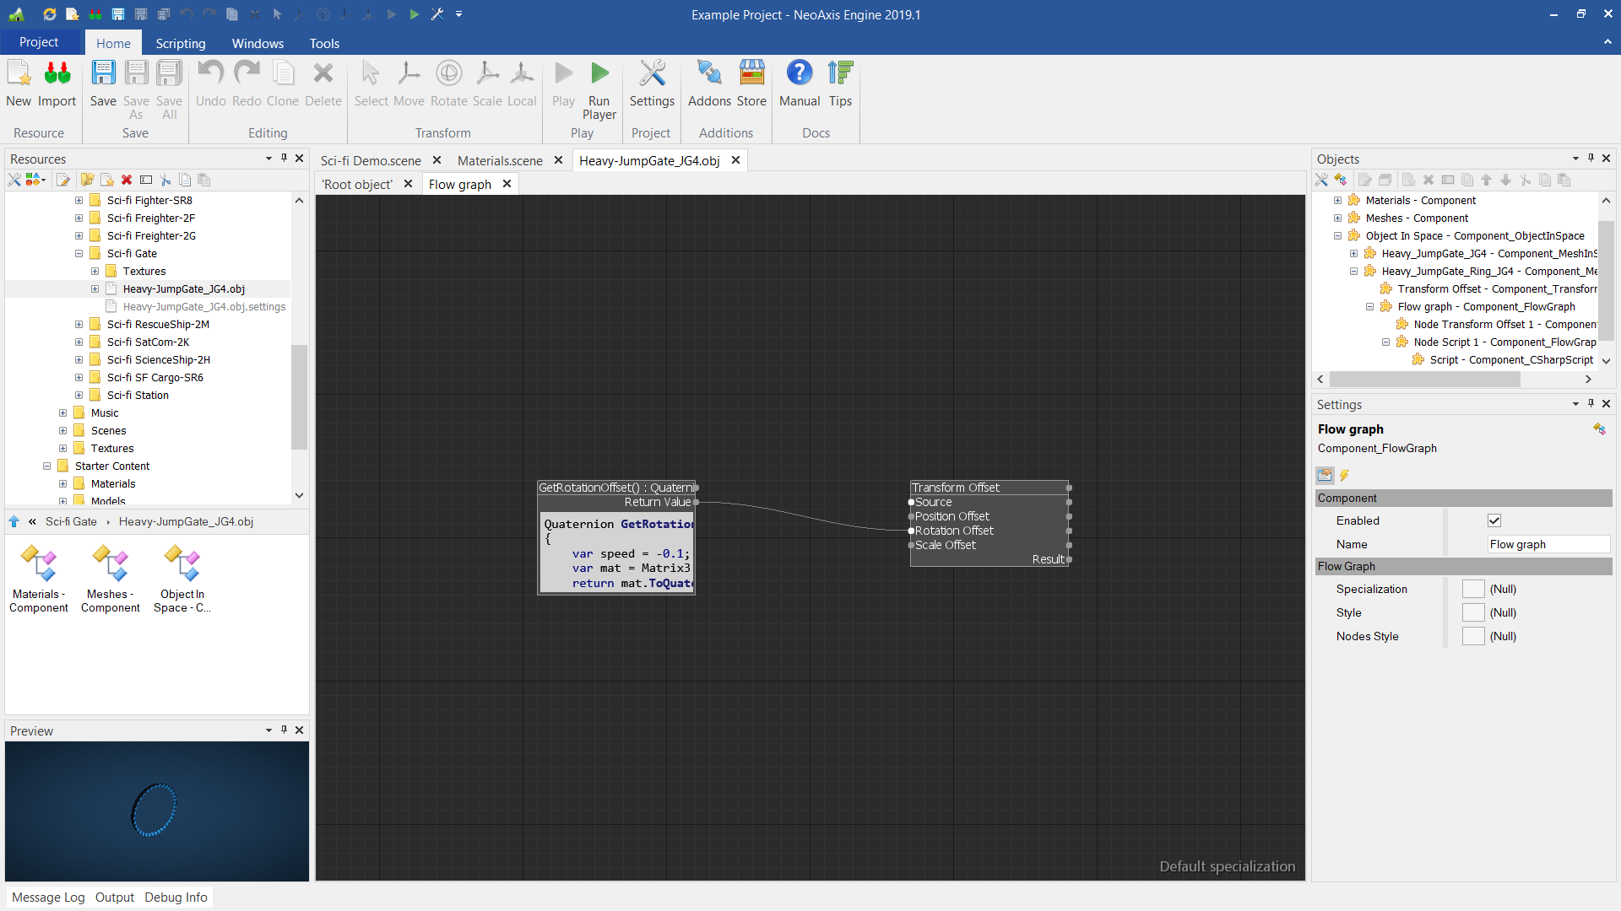Collapse the Sci-fi Gate folder

[79, 253]
